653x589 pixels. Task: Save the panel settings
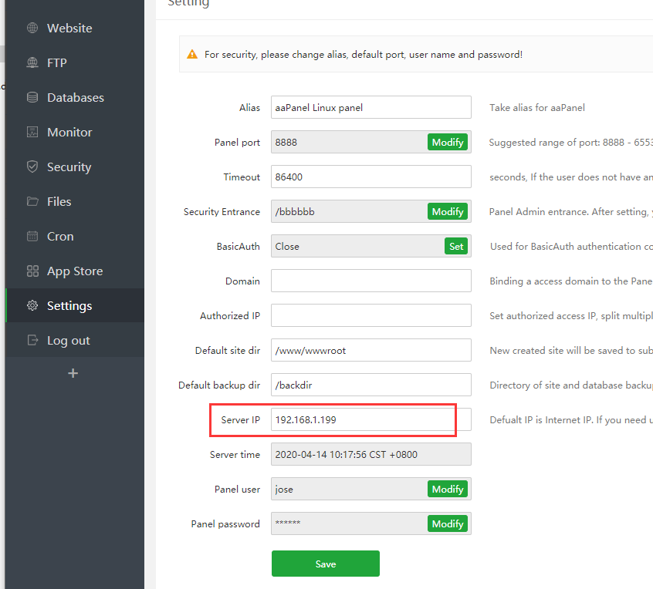[326, 564]
